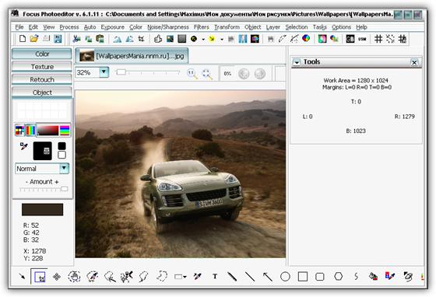The height and width of the screenshot is (297, 436).
Task: Open the Retouch panel button
Action: [42, 79]
